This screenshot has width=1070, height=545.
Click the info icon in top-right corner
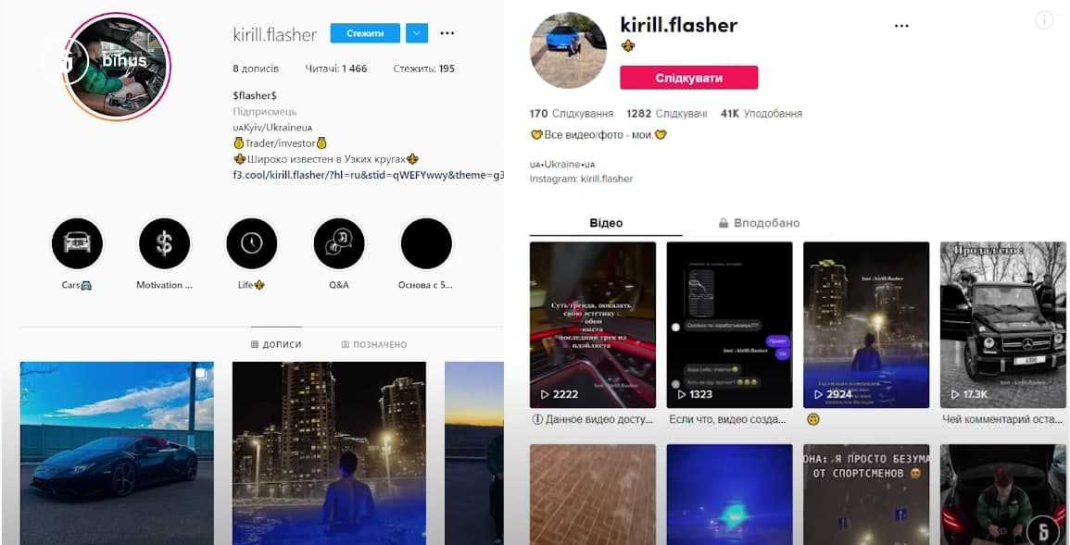click(x=1044, y=20)
